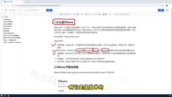Image resolution: width=172 pixels, height=97 pixels.
Task: Open the Chrome menu with three dots
Action: [x=170, y=6]
